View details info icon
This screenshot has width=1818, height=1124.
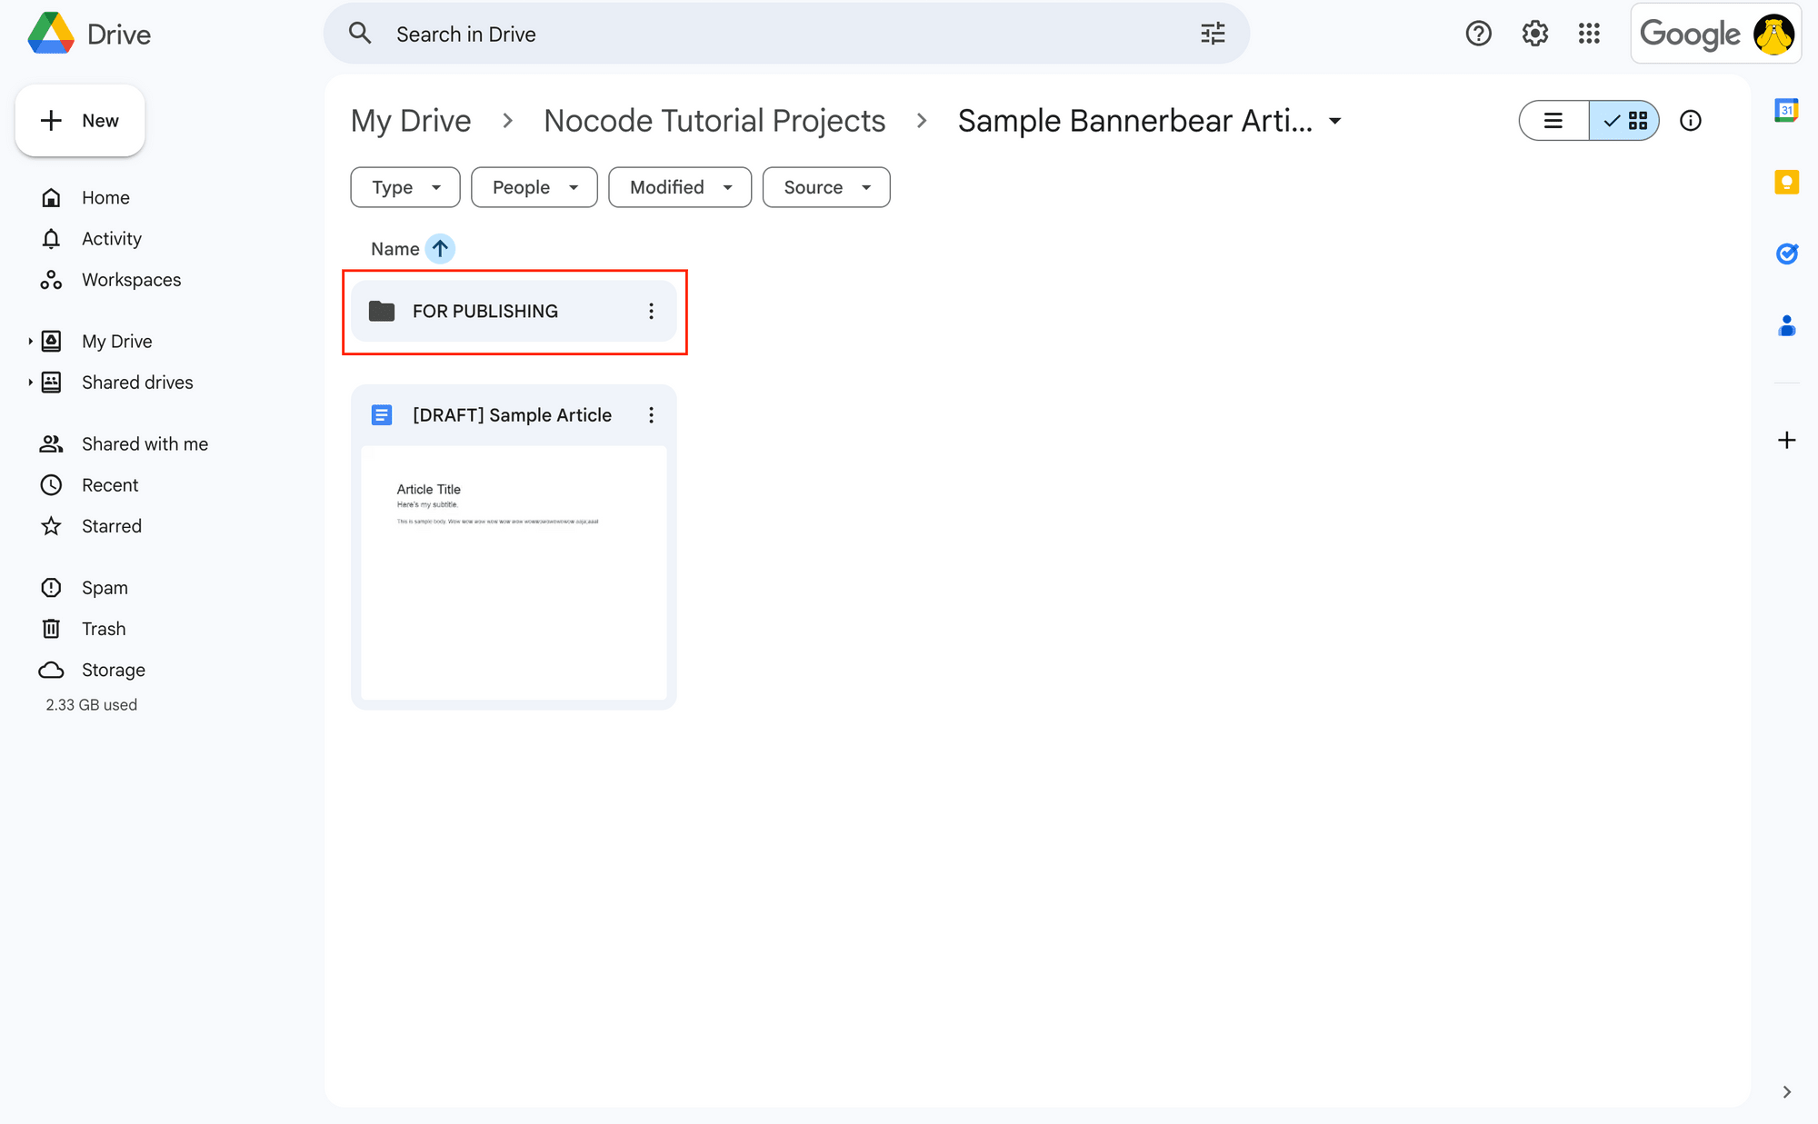coord(1690,121)
